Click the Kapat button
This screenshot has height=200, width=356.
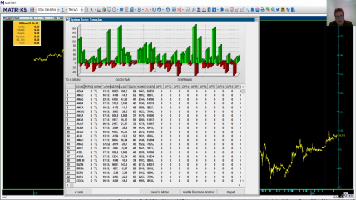tap(231, 192)
